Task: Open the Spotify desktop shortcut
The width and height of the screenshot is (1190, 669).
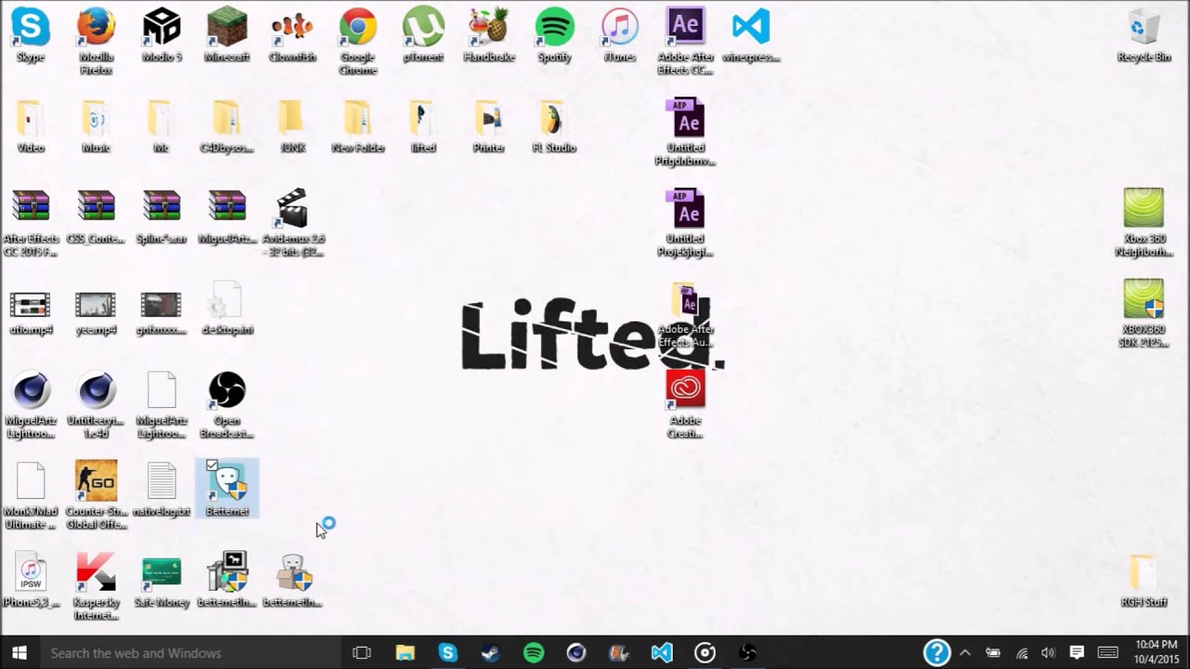Action: tap(554, 35)
